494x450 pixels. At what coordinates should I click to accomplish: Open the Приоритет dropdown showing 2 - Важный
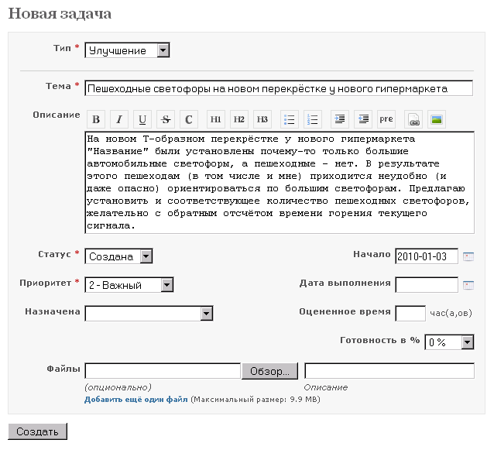(x=129, y=285)
